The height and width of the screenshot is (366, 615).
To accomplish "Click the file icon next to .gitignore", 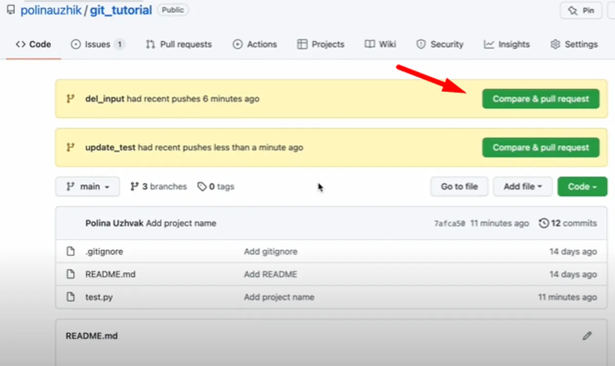I will [71, 252].
